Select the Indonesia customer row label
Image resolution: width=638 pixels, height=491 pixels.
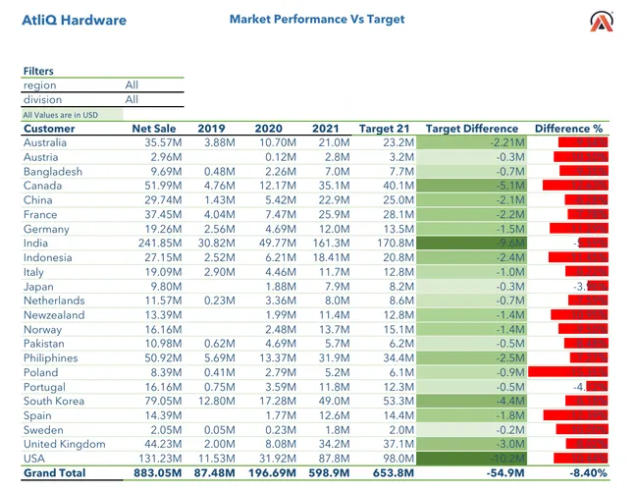click(x=48, y=257)
